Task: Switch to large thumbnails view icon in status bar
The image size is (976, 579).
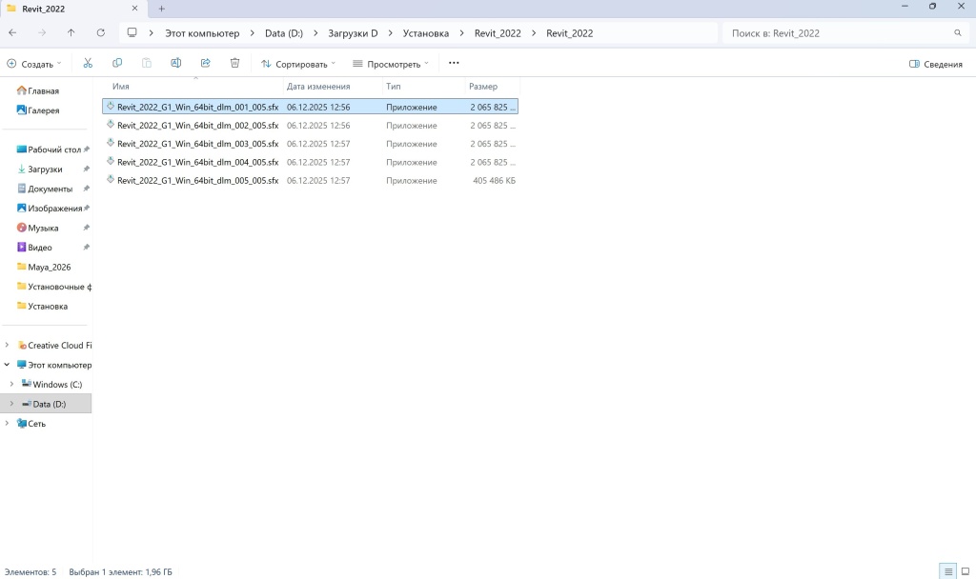Action: coord(966,571)
